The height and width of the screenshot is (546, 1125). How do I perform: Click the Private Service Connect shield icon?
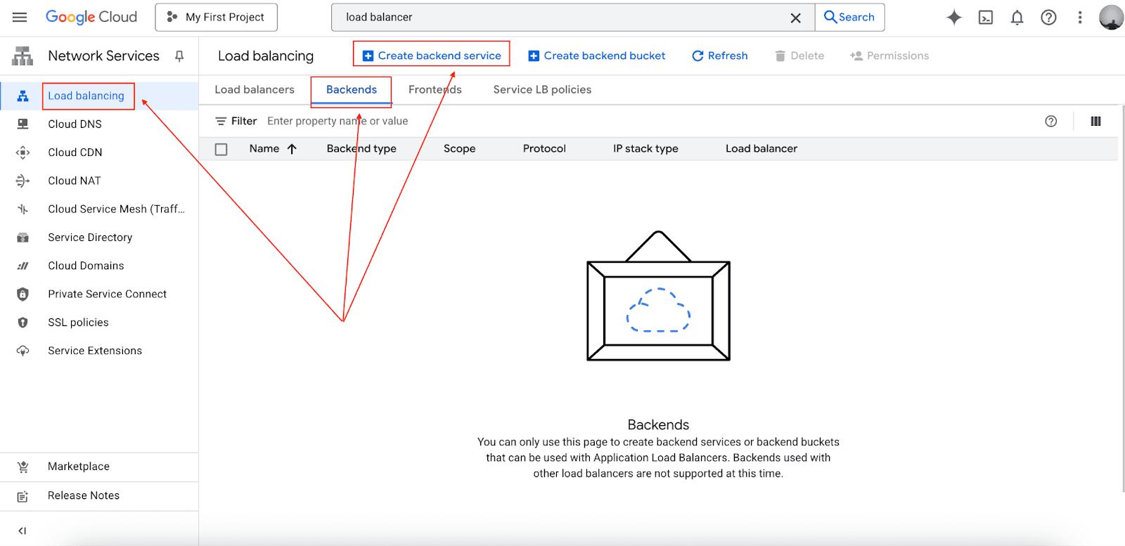[x=22, y=294]
